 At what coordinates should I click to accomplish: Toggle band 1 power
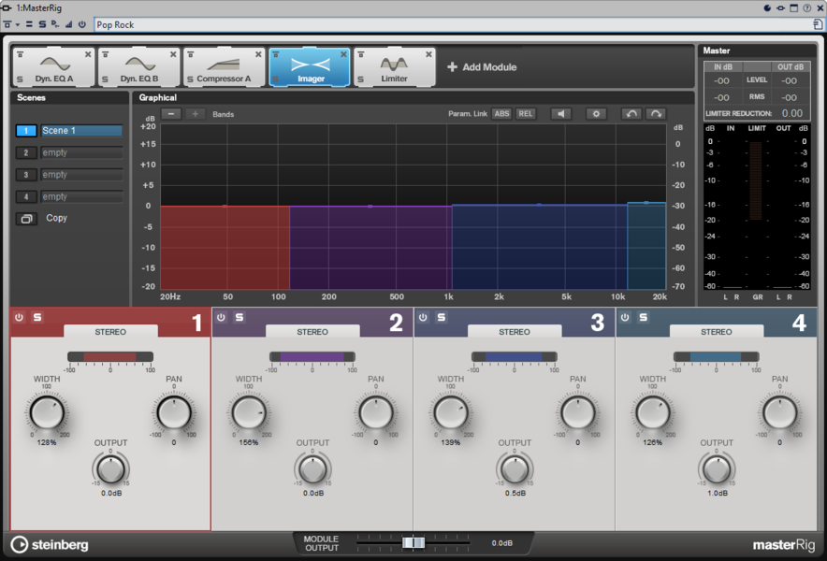coord(19,317)
